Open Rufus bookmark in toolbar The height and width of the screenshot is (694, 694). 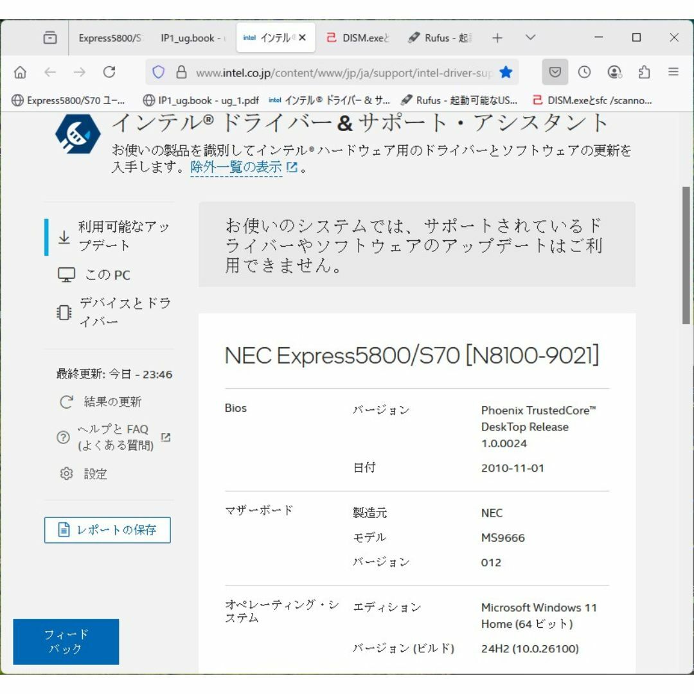(x=459, y=100)
